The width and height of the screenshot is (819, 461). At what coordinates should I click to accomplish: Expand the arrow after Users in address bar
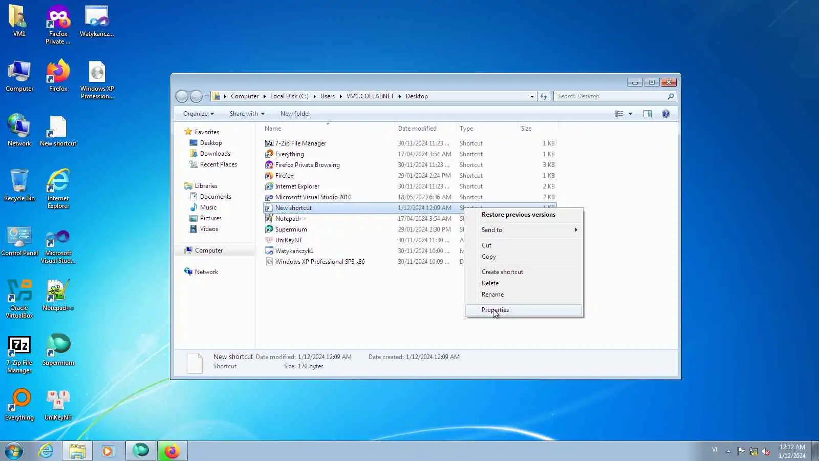[x=340, y=96]
